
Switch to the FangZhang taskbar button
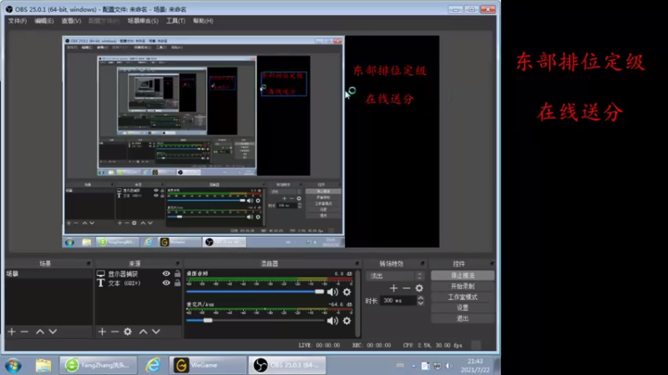[x=99, y=365]
